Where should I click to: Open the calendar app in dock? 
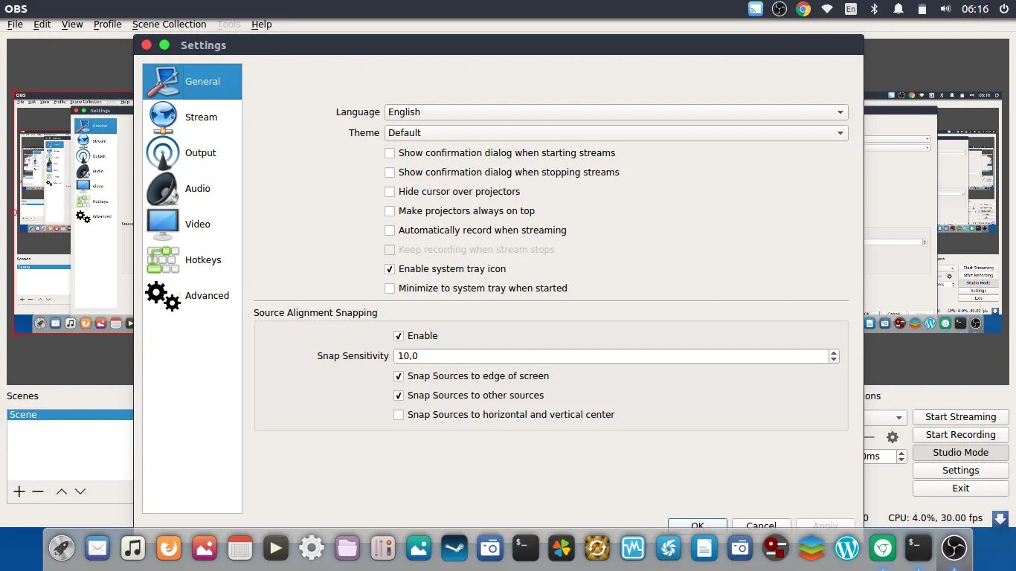240,549
